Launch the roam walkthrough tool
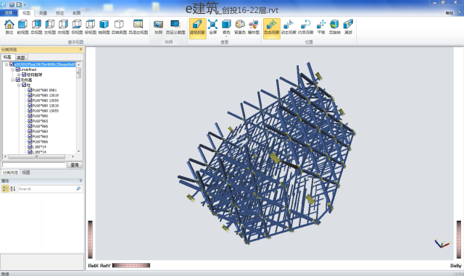 click(348, 27)
